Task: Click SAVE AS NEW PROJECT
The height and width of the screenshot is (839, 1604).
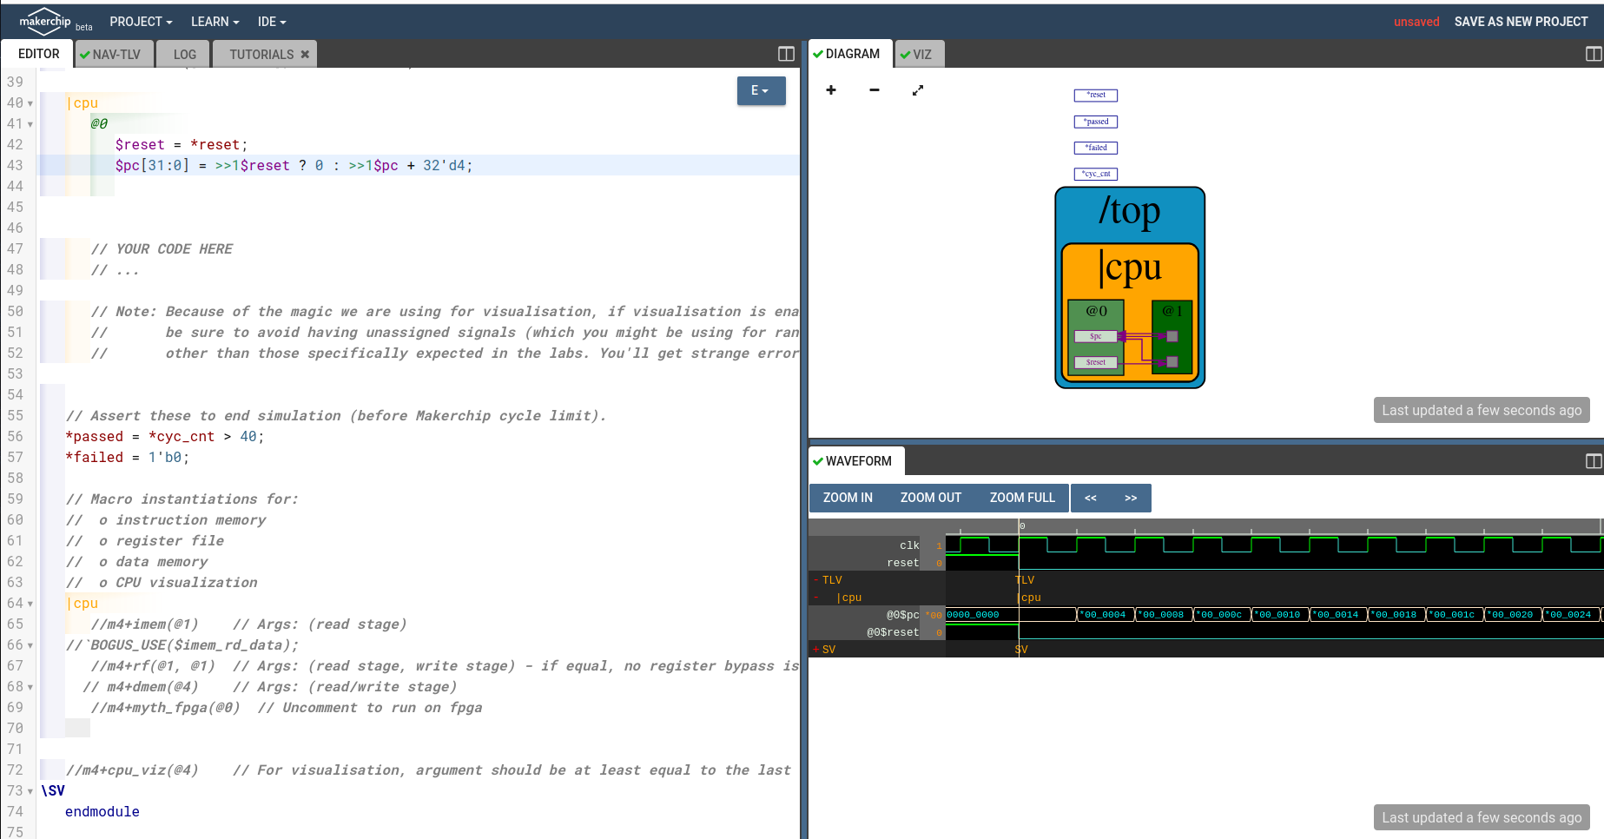Action: coord(1521,21)
